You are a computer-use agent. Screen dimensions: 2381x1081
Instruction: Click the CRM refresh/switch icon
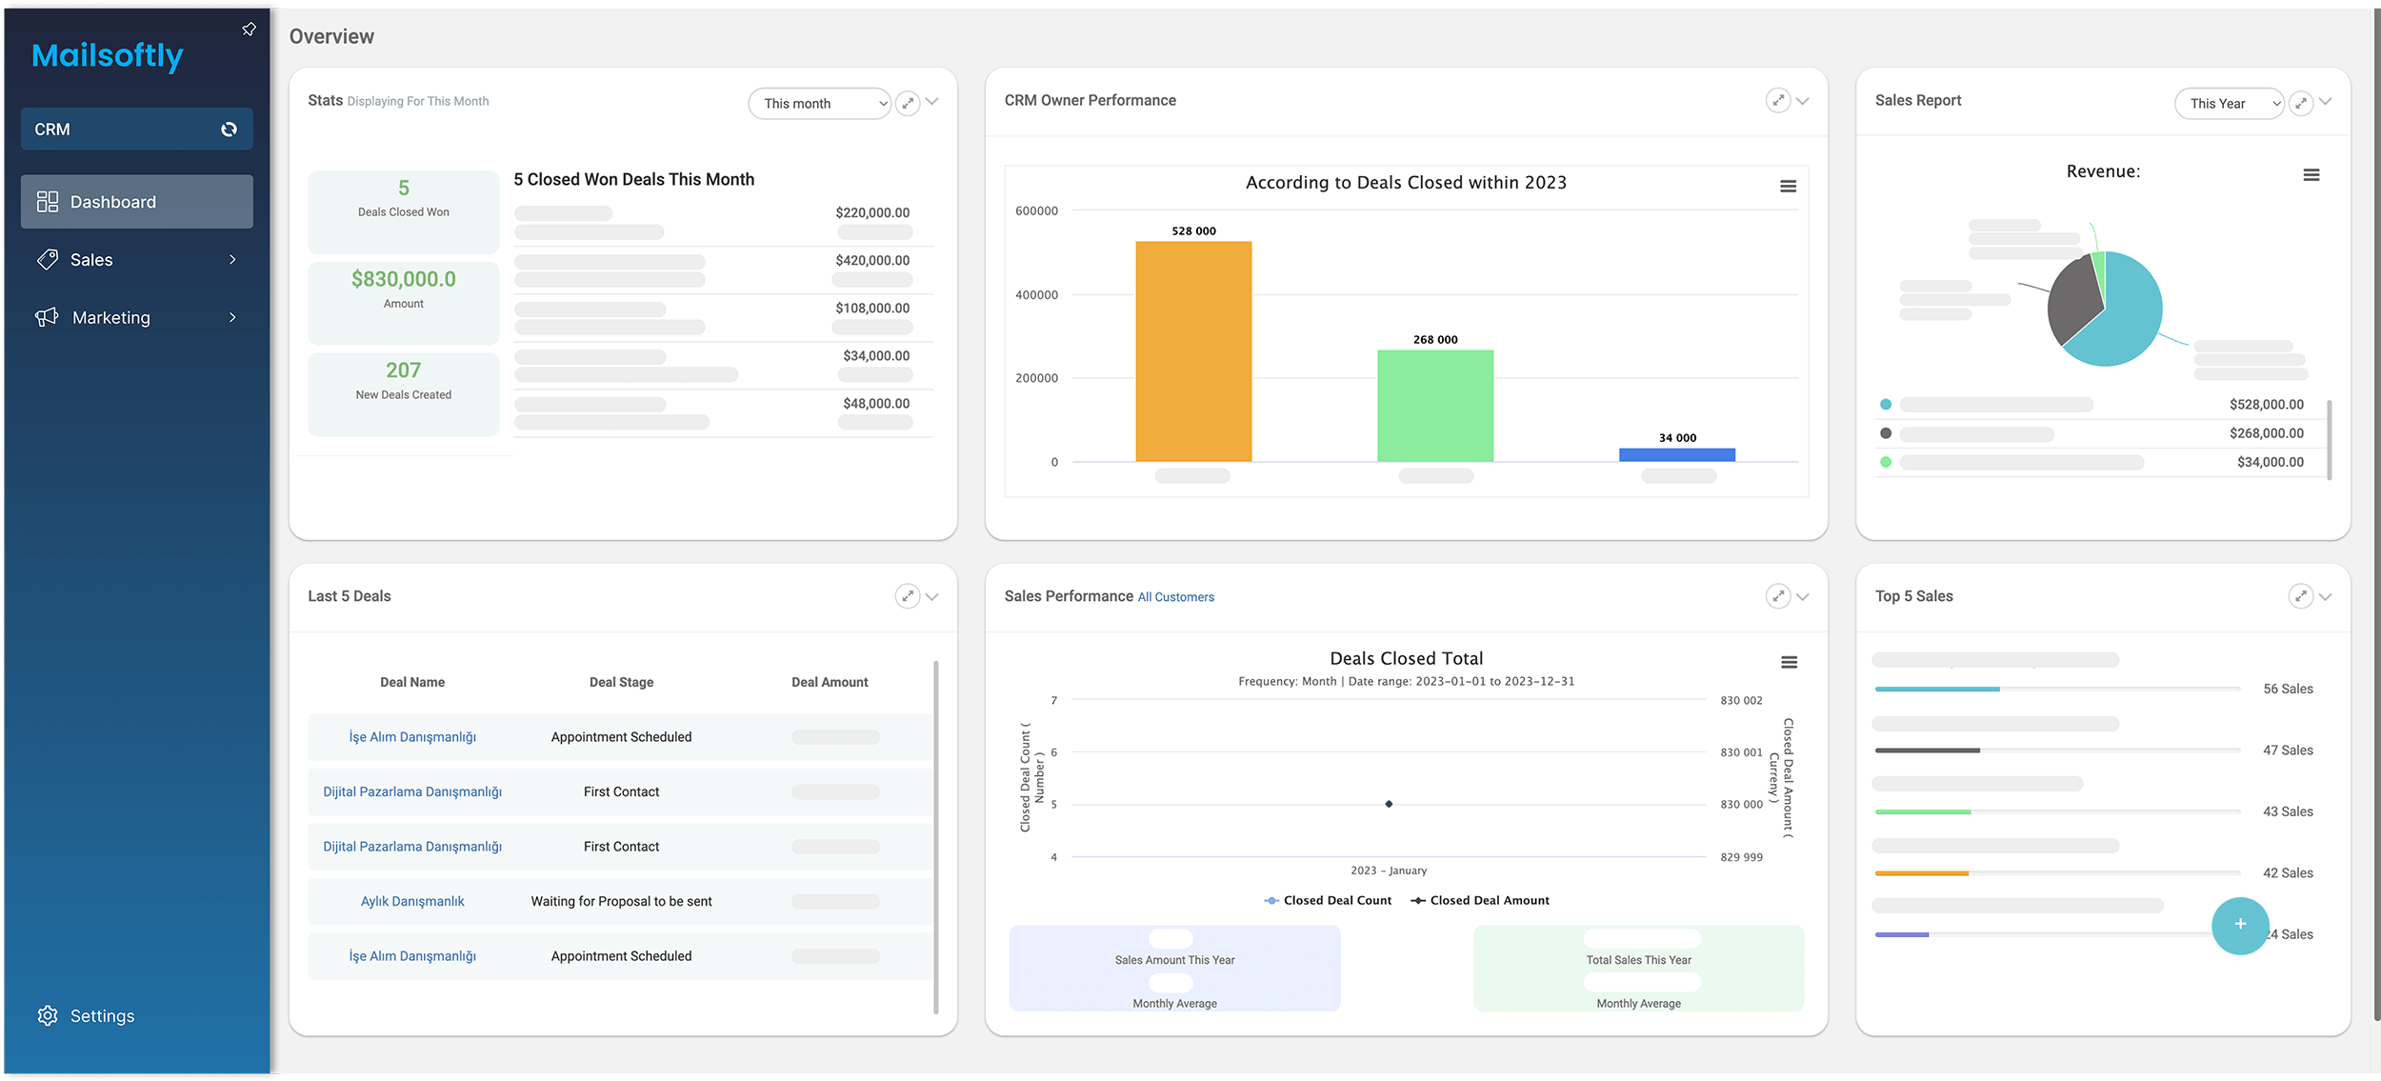[229, 130]
